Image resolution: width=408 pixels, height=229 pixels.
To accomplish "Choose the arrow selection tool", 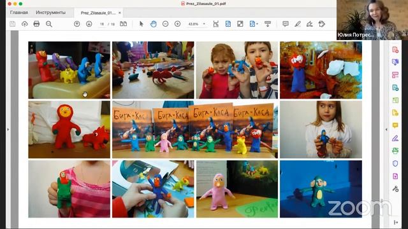I will click(142, 24).
